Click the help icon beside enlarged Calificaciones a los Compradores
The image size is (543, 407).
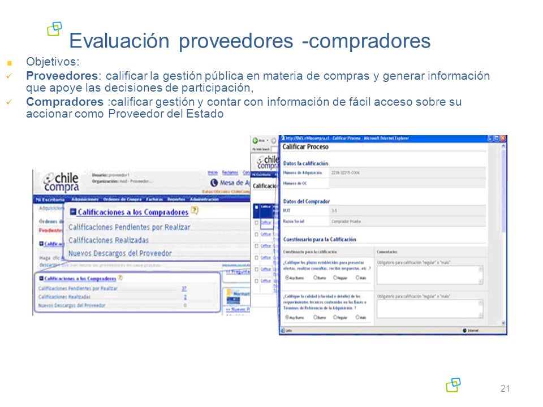195,210
